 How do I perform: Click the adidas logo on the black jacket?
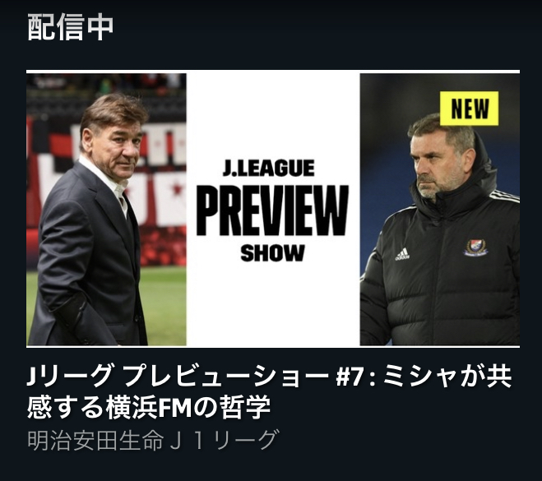402,254
